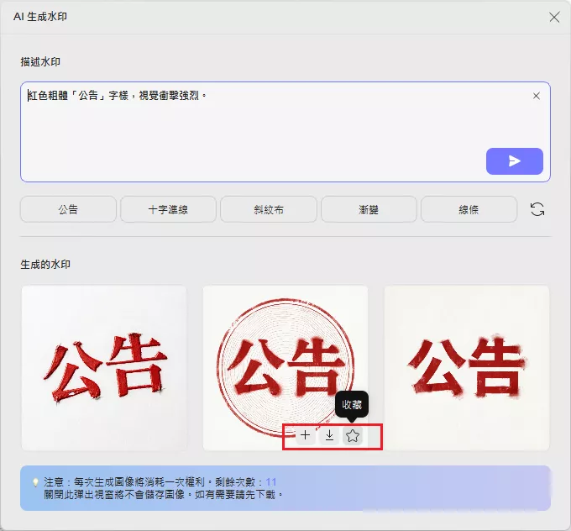The width and height of the screenshot is (571, 531).
Task: Choose the 十字準線 suggestion chip
Action: click(x=168, y=209)
